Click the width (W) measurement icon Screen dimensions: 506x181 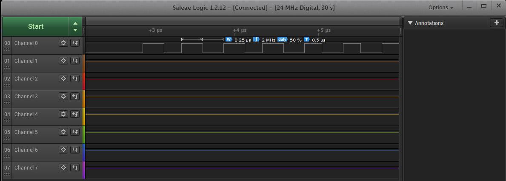click(229, 39)
